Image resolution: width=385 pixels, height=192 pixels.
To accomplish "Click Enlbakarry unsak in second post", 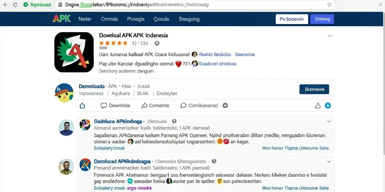I will 109,188.
